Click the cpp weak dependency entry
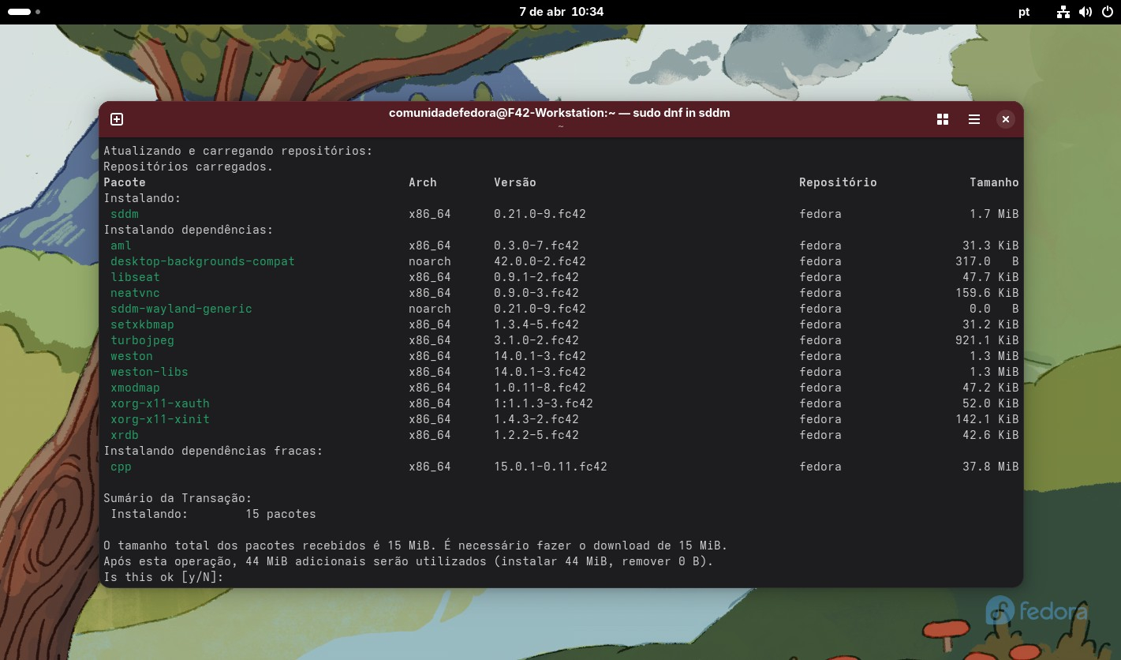This screenshot has height=660, width=1121. 121,467
